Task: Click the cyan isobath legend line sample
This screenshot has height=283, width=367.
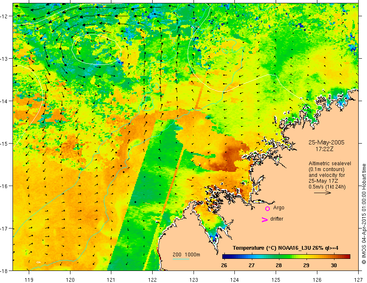Action: 181,259
